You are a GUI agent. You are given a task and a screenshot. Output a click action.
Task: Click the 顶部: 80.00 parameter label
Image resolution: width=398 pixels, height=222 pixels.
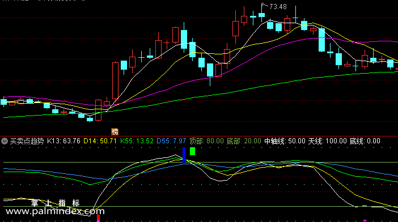pos(206,141)
